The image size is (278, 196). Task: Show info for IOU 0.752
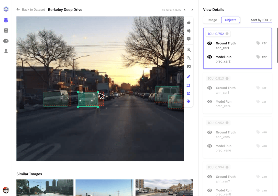(x=227, y=34)
